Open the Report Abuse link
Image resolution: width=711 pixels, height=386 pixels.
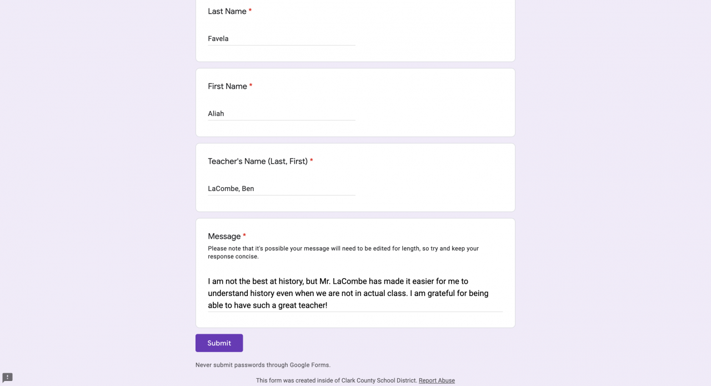pyautogui.click(x=437, y=380)
